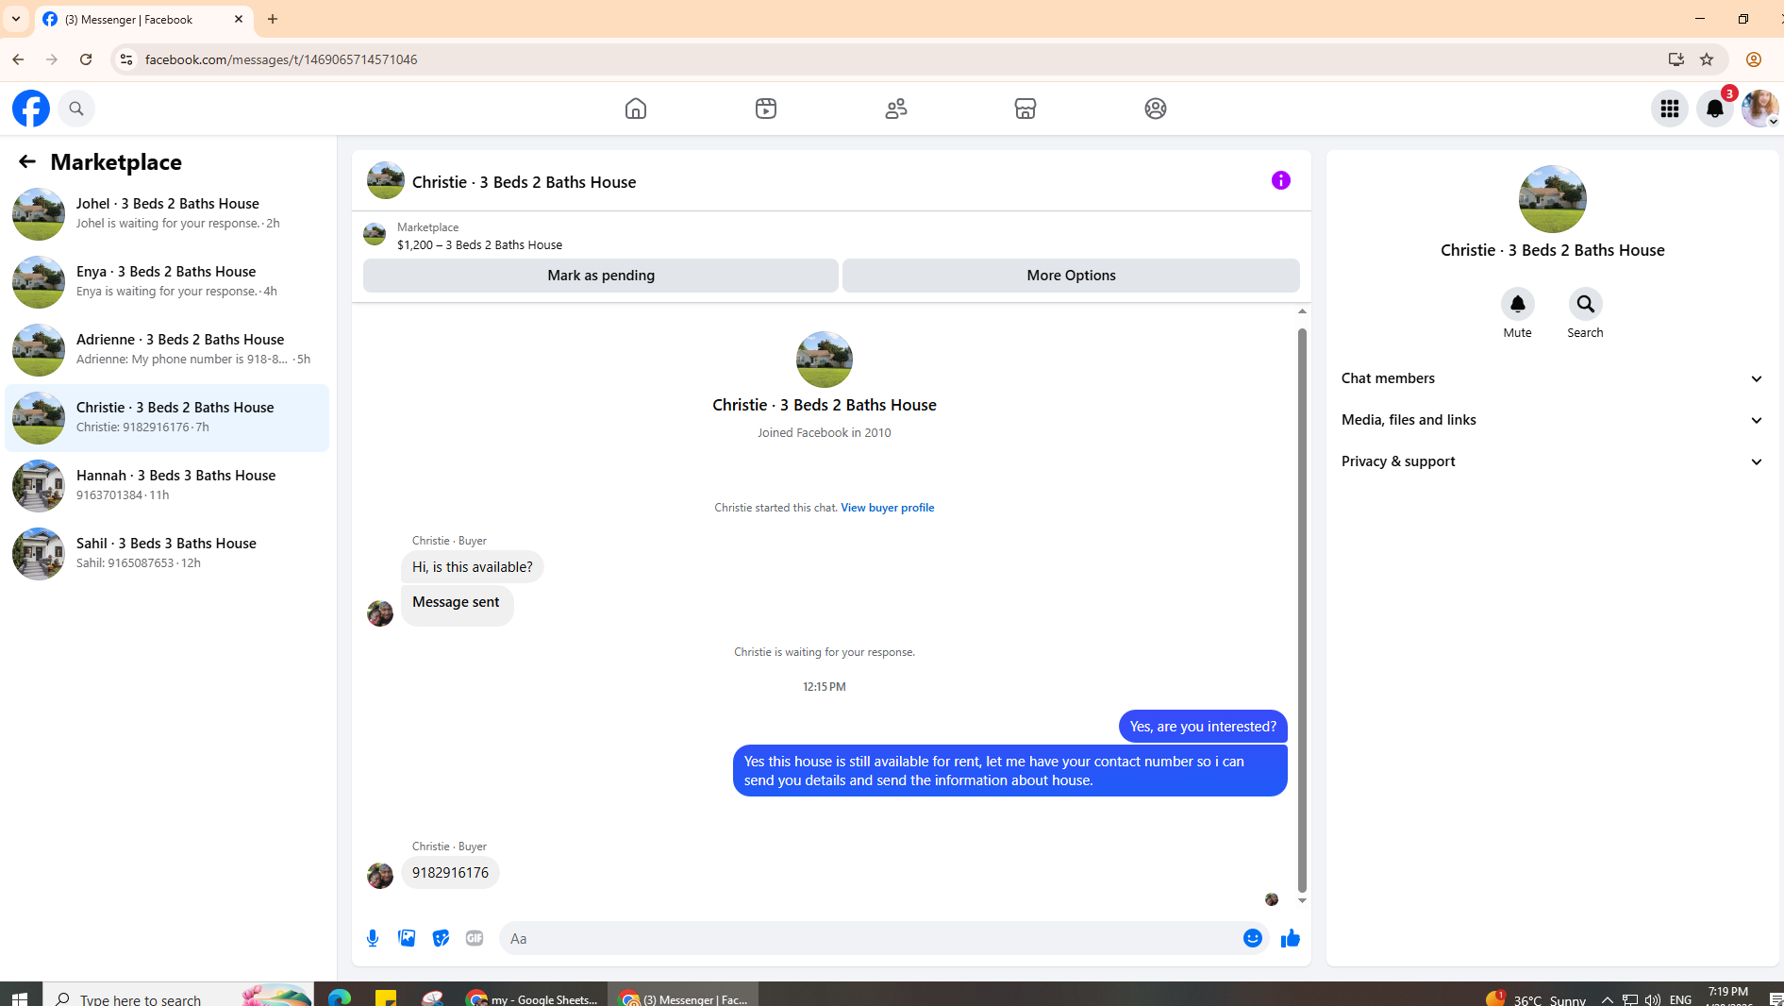Click the purple conversation information icon
This screenshot has width=1784, height=1006.
pos(1280,180)
